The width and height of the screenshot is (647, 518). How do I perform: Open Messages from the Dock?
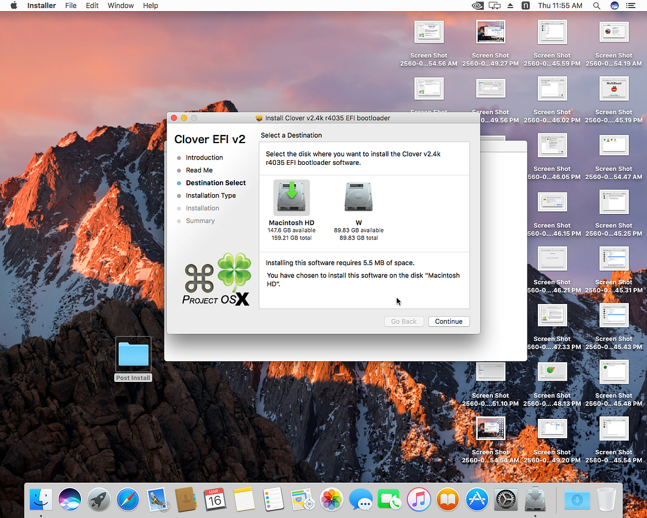click(x=360, y=499)
